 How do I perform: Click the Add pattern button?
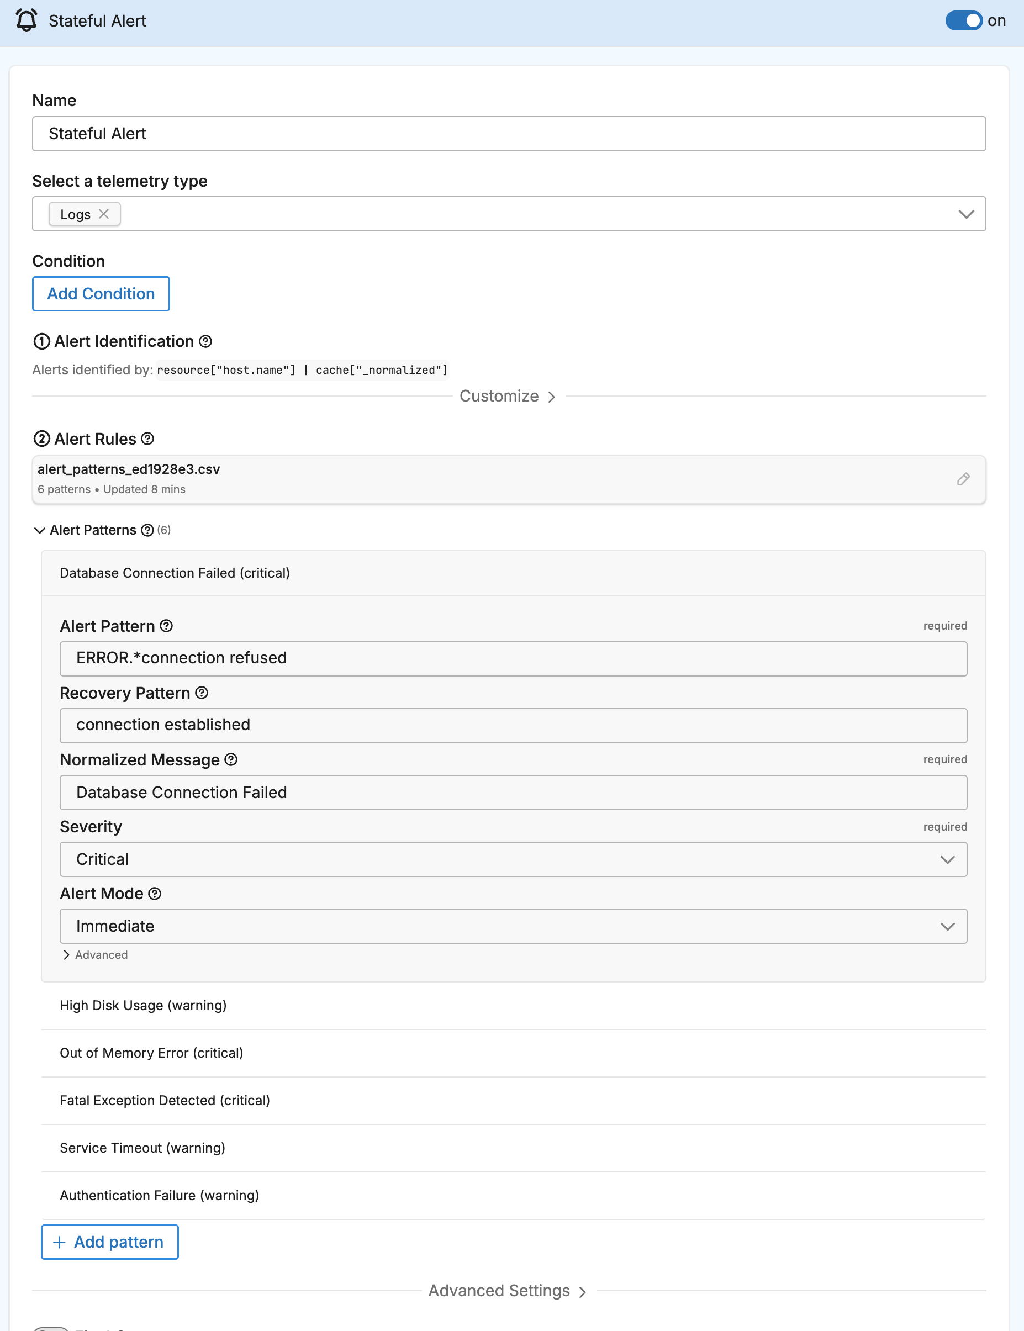[109, 1242]
